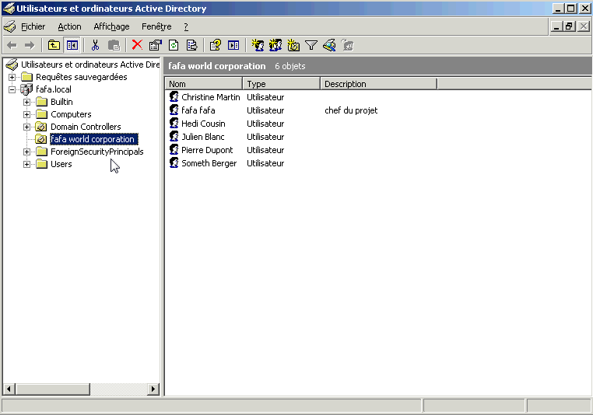Open the Action menu
Screen dimensions: 593x415
click(69, 26)
